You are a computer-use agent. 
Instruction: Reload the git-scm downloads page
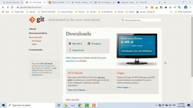point(12,7)
